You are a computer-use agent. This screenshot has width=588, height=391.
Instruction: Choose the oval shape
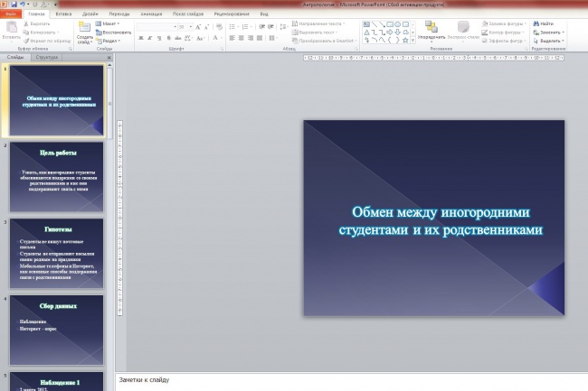397,24
